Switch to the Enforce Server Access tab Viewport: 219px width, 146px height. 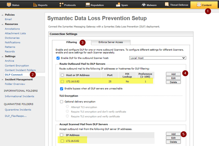point(110,42)
